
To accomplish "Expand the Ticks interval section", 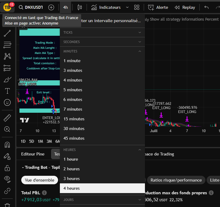I will coord(140,32).
